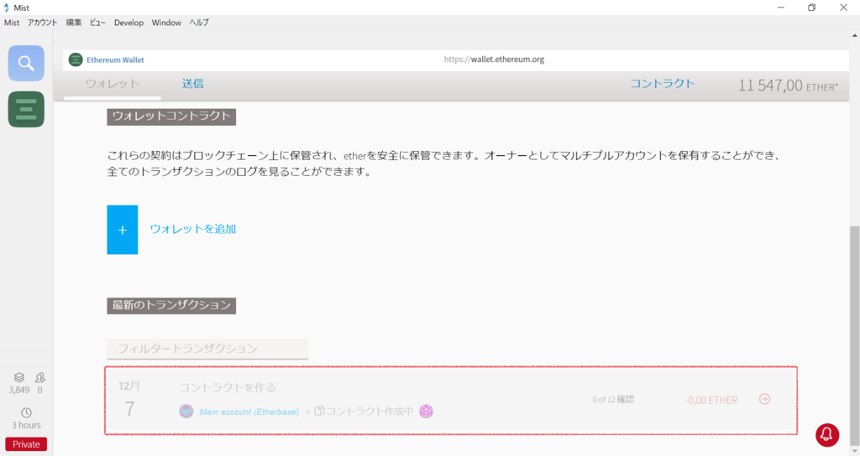Click the block number layers icon

point(19,378)
